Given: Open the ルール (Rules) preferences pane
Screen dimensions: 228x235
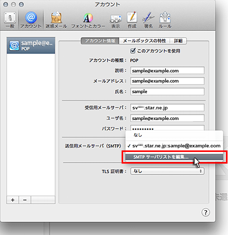Looking at the screenshot, I should coord(165,20).
